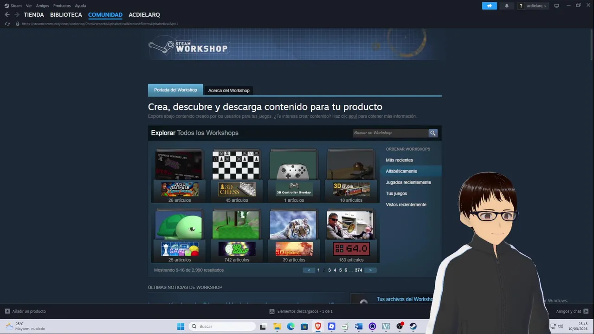The width and height of the screenshot is (594, 334).
Task: Follow the 'aquí' link for more information
Action: coord(353,116)
